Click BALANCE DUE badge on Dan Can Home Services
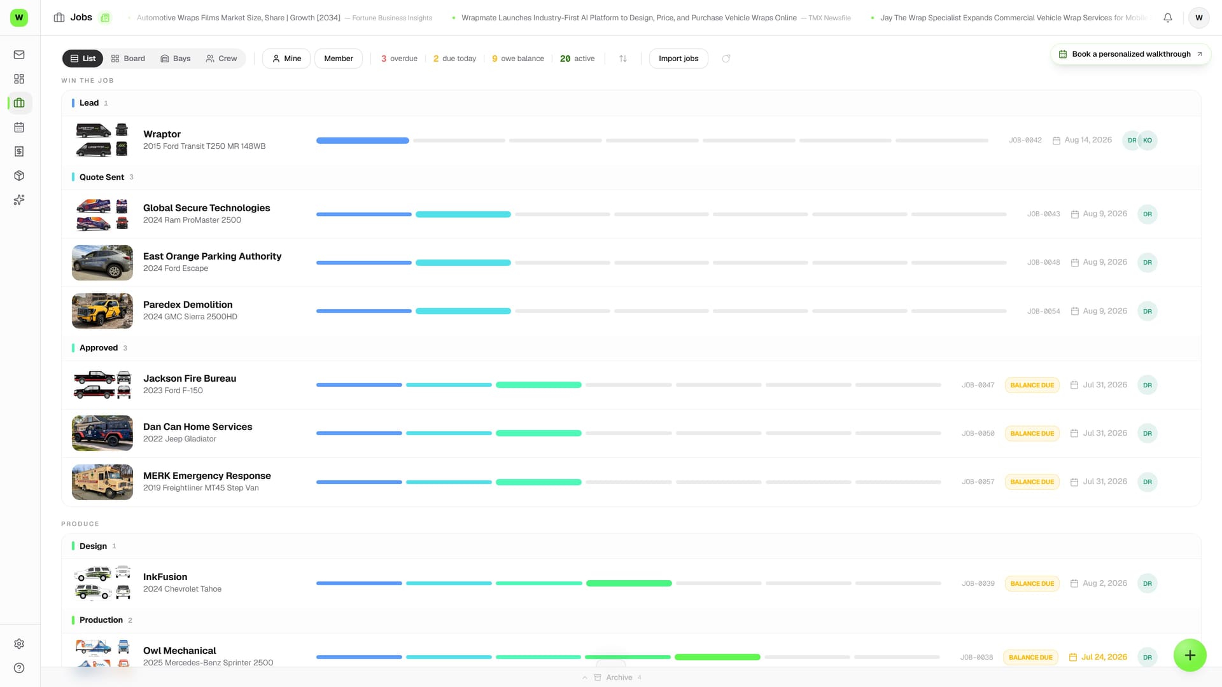The width and height of the screenshot is (1222, 687). pyautogui.click(x=1032, y=433)
